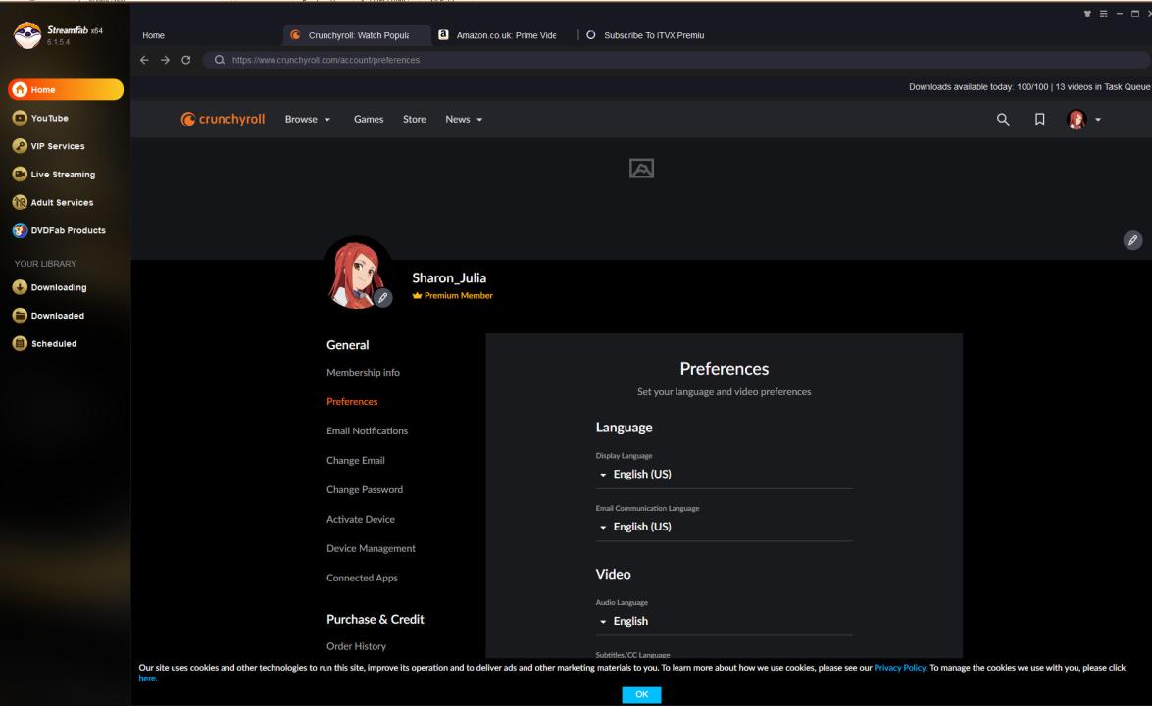Screen dimensions: 1152x706
Task: Accept cookies with the OK button
Action: [641, 695]
